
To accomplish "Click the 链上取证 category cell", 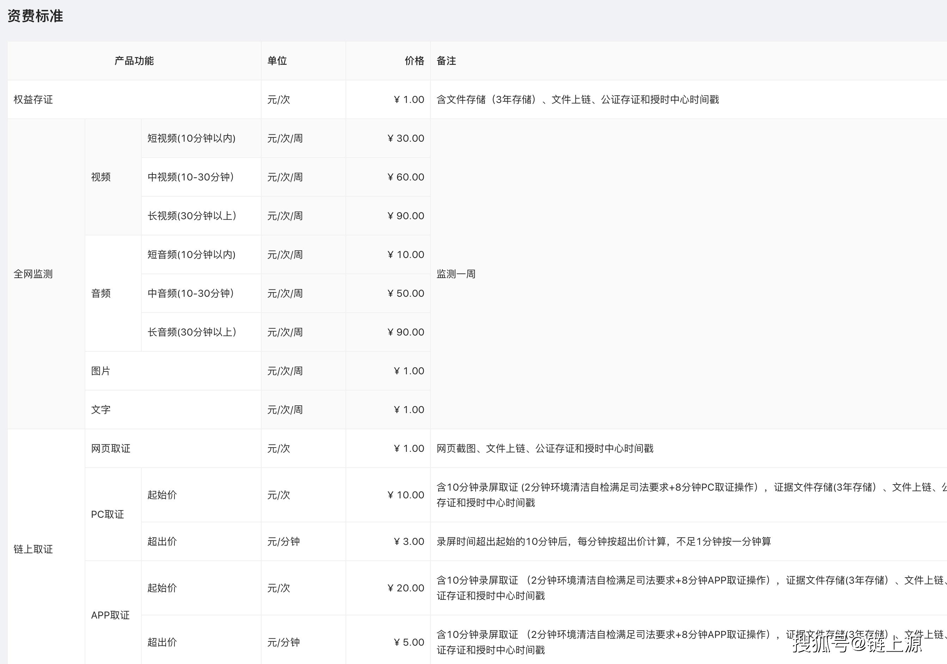I will (33, 549).
